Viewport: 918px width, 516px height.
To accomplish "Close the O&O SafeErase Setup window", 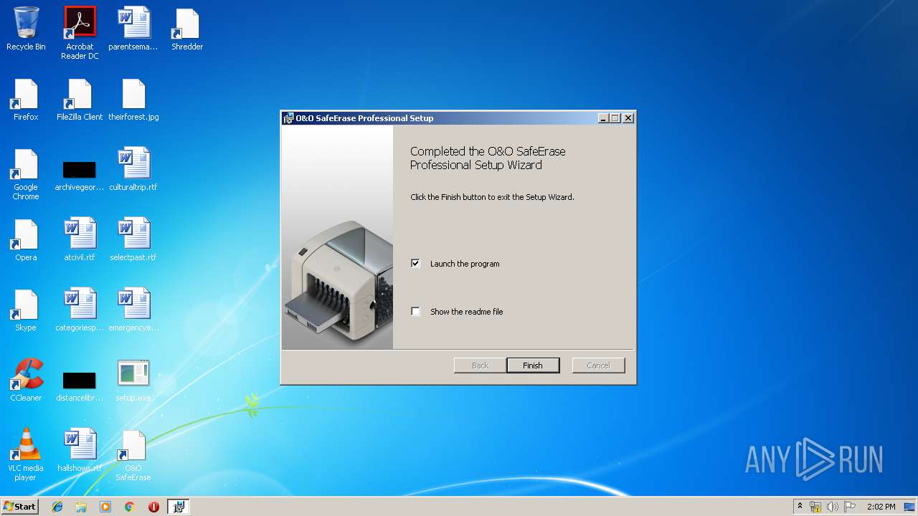I will click(x=628, y=118).
